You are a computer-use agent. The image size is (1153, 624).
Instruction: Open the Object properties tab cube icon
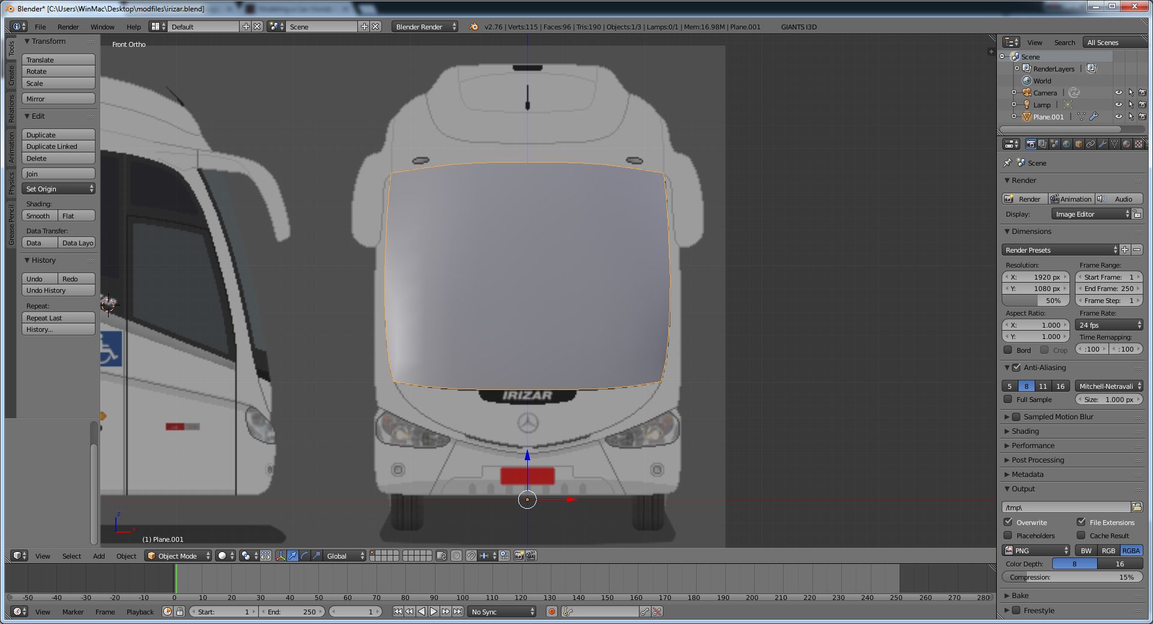tap(1079, 144)
